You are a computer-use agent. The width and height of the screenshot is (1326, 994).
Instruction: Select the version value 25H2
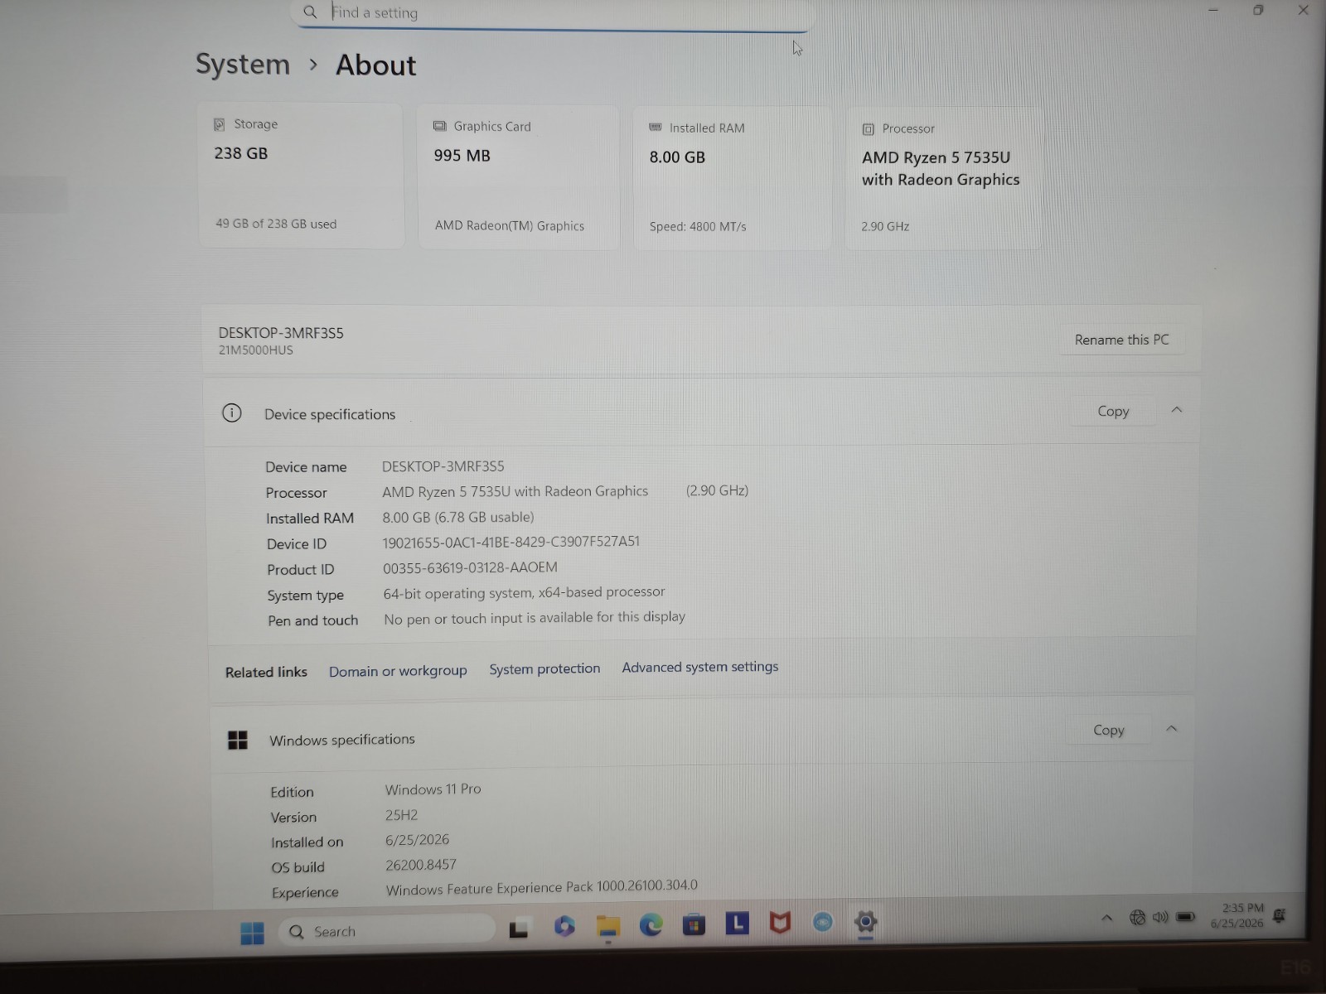tap(401, 815)
